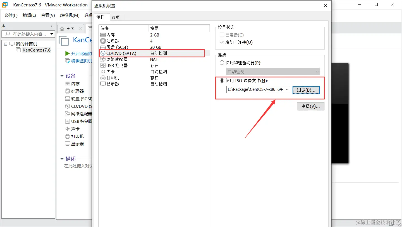Screen dimensions: 402x227
Task: Select the 使用物理驱动器 radio button
Action: coord(222,63)
